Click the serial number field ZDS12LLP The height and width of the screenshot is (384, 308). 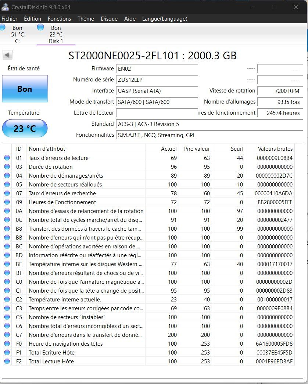pyautogui.click(x=157, y=80)
